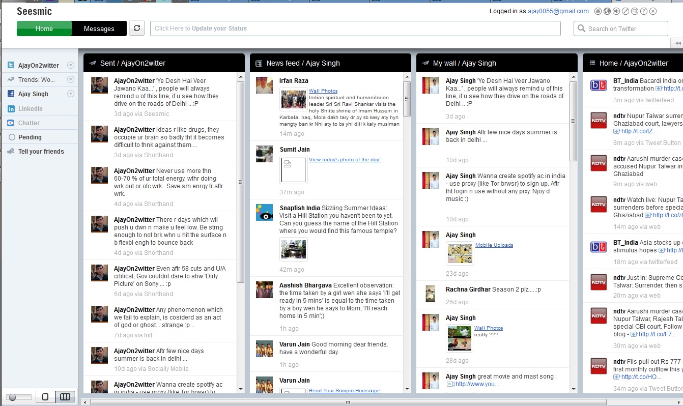The width and height of the screenshot is (683, 406).
Task: Open Mobile Uploads link on My wall
Action: coord(494,245)
